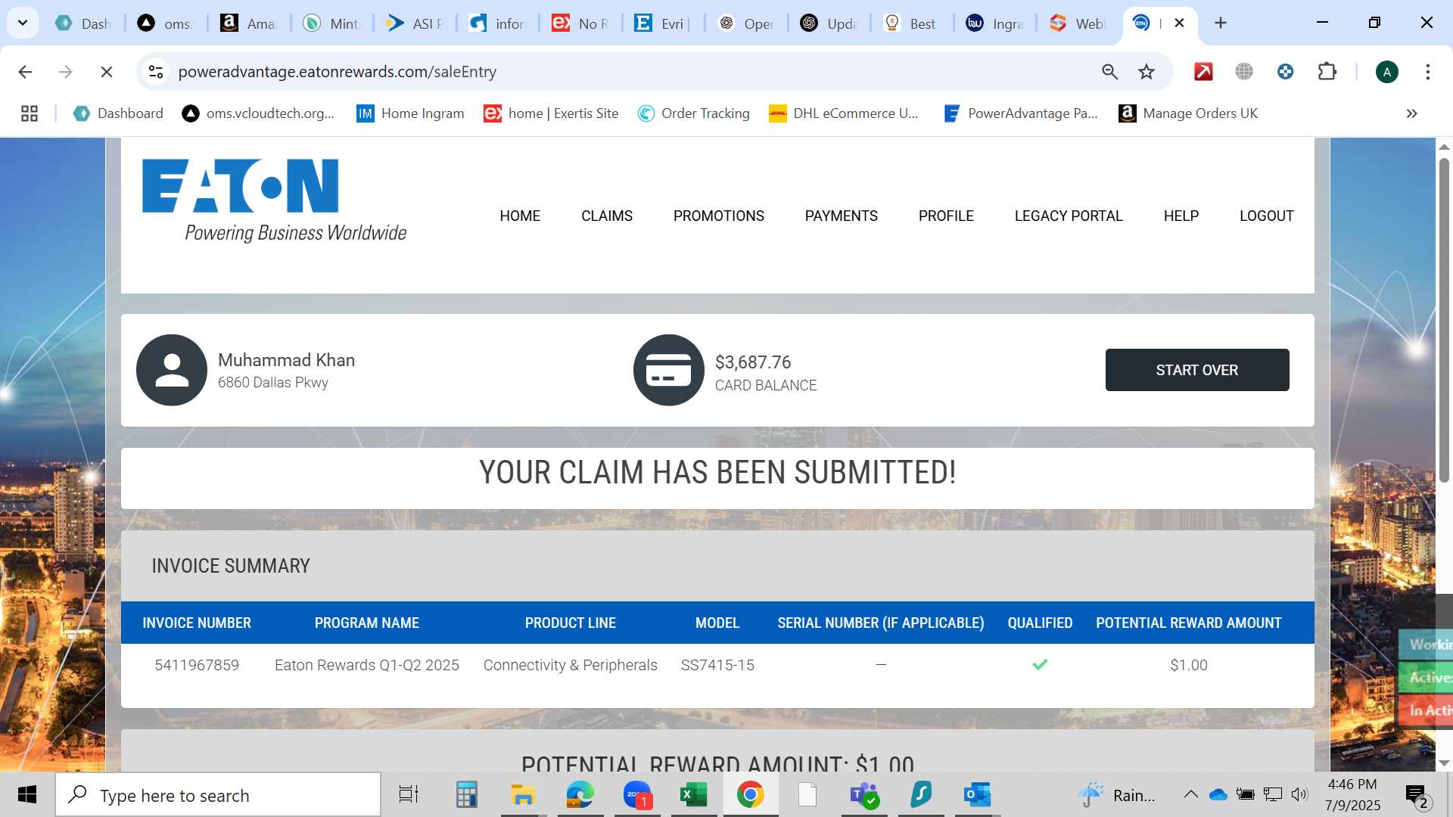Click invoice number 5411967859
The height and width of the screenshot is (817, 1453).
point(197,665)
